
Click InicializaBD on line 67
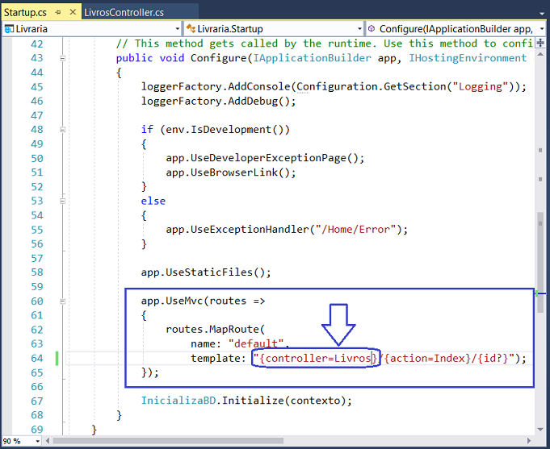coord(178,401)
